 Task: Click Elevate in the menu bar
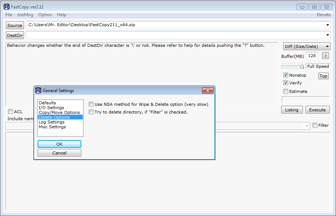(323, 15)
